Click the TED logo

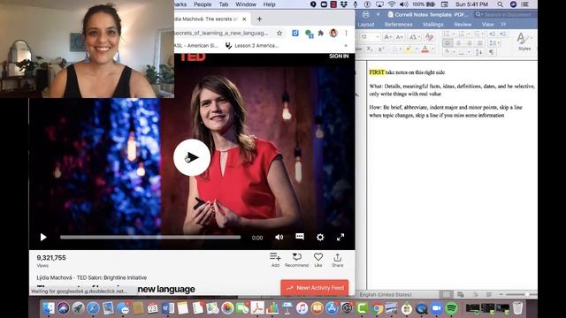pos(193,57)
